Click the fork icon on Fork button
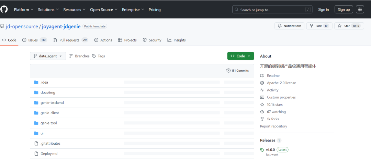Viewport: 371px width, 159px height. [x=311, y=26]
